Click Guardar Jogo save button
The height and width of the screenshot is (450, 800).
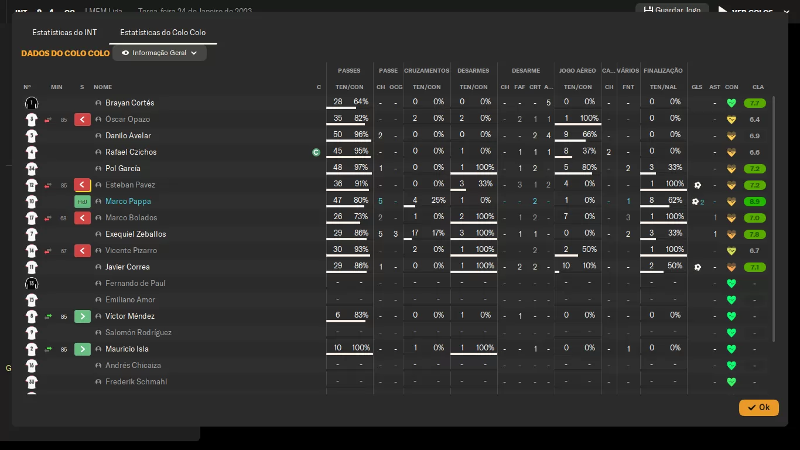click(x=672, y=10)
